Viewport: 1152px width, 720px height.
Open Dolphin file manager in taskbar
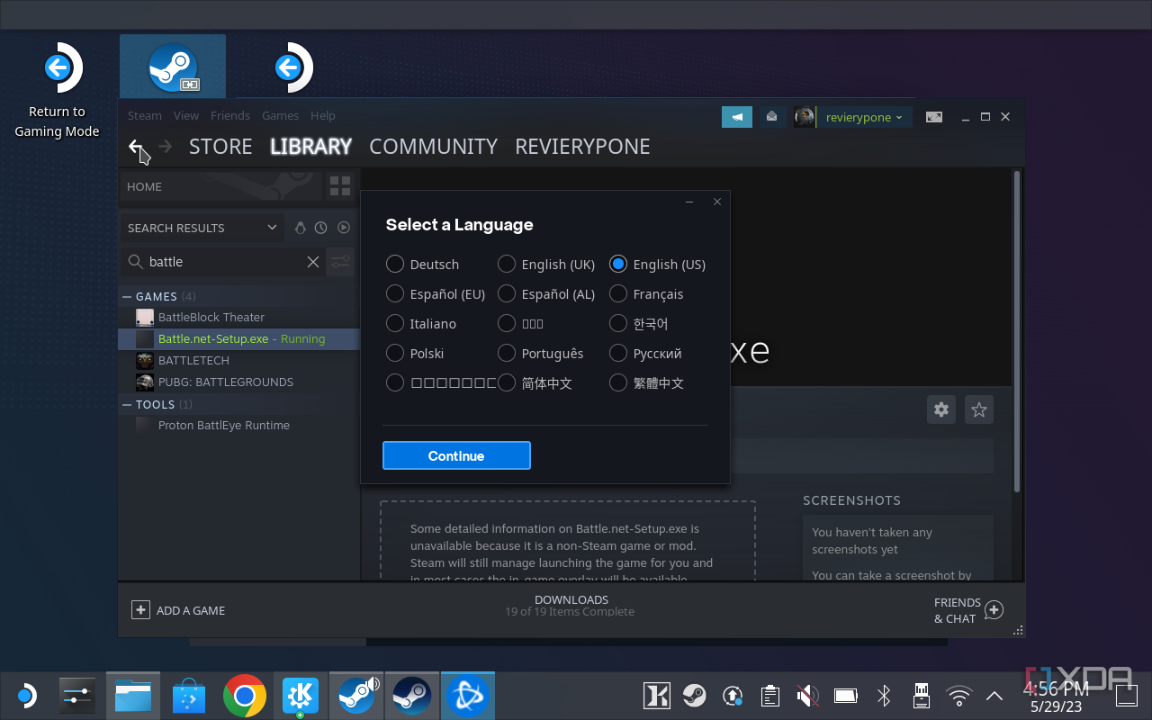point(133,696)
